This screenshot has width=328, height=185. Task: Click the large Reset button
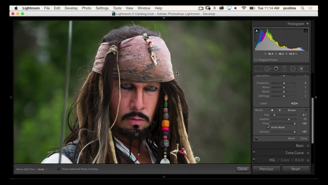click(x=296, y=169)
